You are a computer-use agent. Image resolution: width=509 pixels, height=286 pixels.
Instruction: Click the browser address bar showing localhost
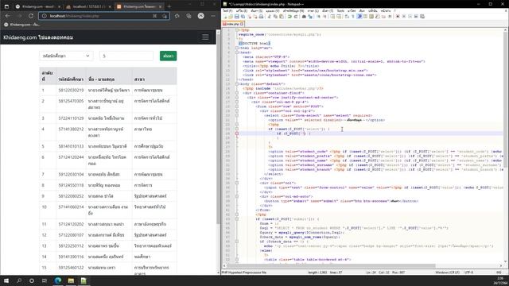104,16
